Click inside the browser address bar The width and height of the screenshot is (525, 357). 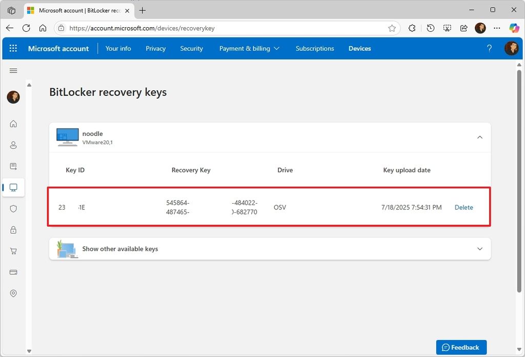pos(205,28)
